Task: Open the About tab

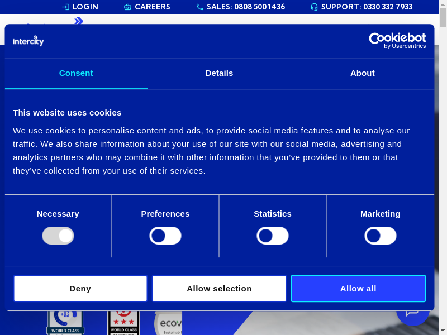Action: [x=363, y=73]
